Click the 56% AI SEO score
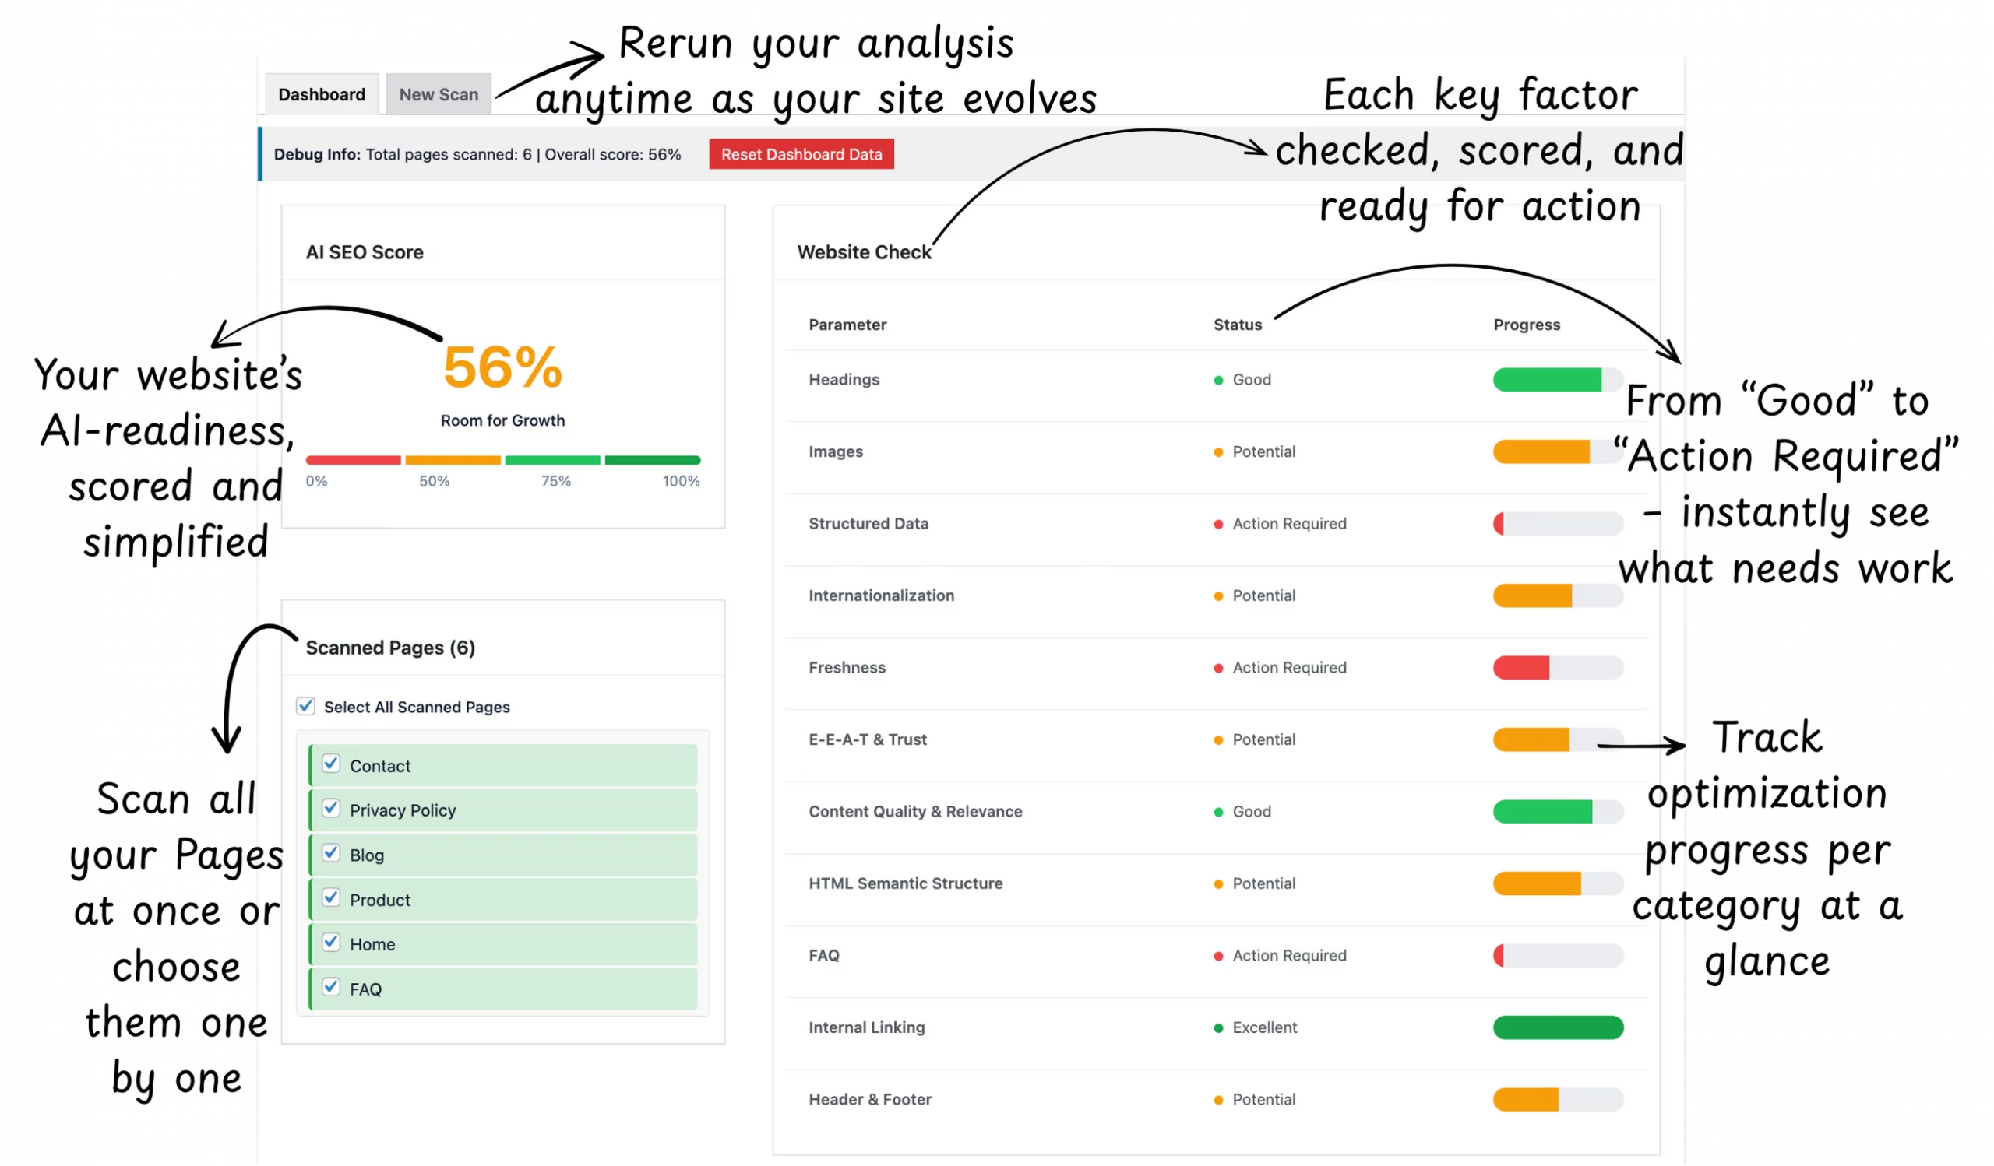 pos(502,367)
